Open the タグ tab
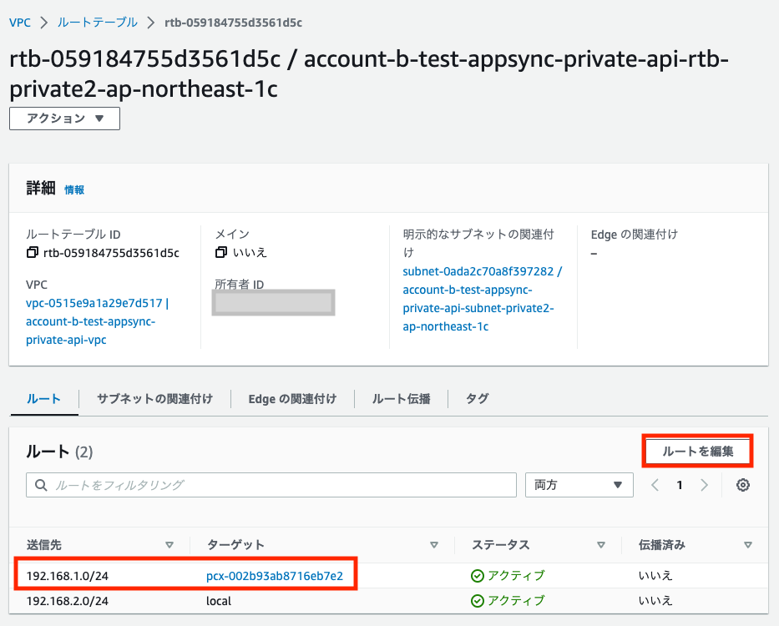779x626 pixels. pos(478,399)
